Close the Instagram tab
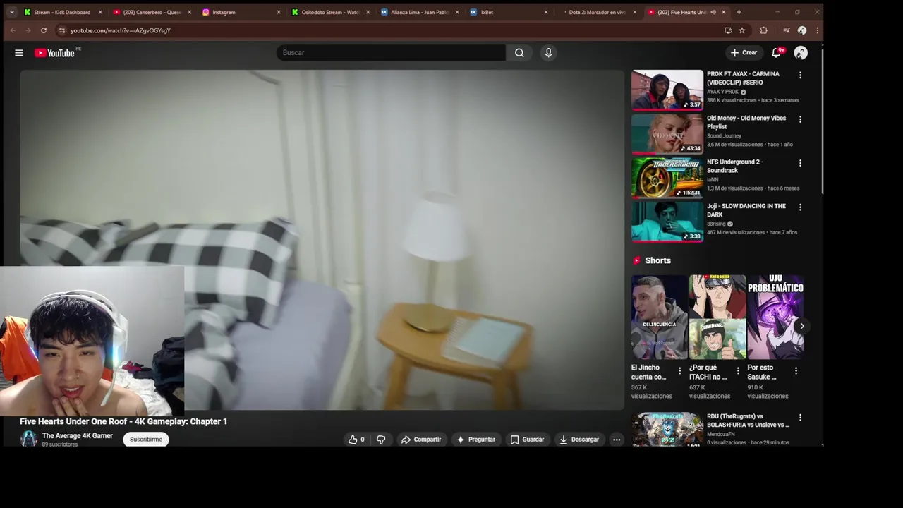The image size is (903, 508). [279, 12]
